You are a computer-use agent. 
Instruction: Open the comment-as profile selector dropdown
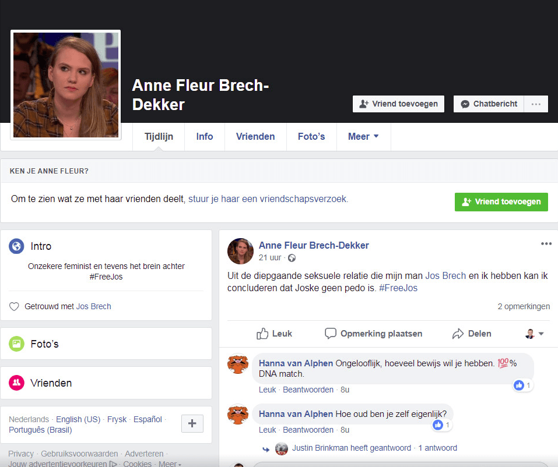click(x=534, y=334)
